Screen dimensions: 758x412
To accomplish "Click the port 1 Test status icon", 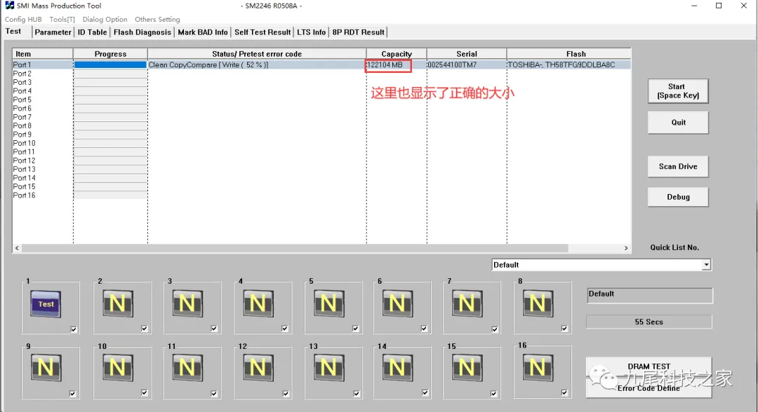I will click(46, 304).
